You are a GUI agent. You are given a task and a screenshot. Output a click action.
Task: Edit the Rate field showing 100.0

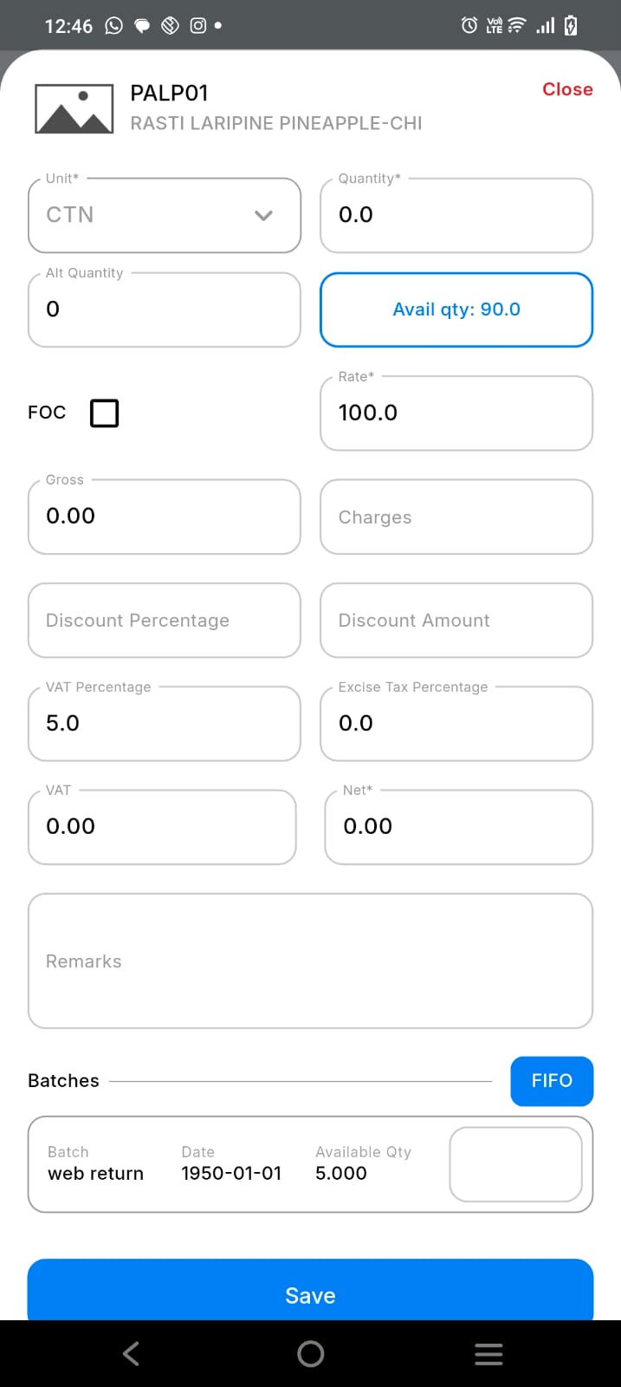456,413
